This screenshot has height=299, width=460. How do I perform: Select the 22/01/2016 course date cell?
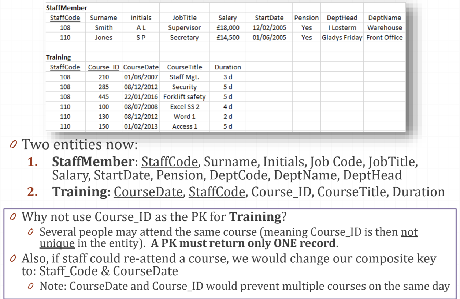[x=141, y=97]
